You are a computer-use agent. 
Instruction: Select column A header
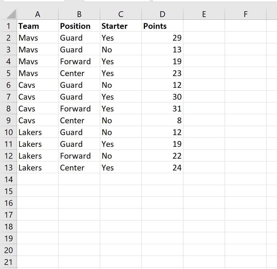click(37, 14)
